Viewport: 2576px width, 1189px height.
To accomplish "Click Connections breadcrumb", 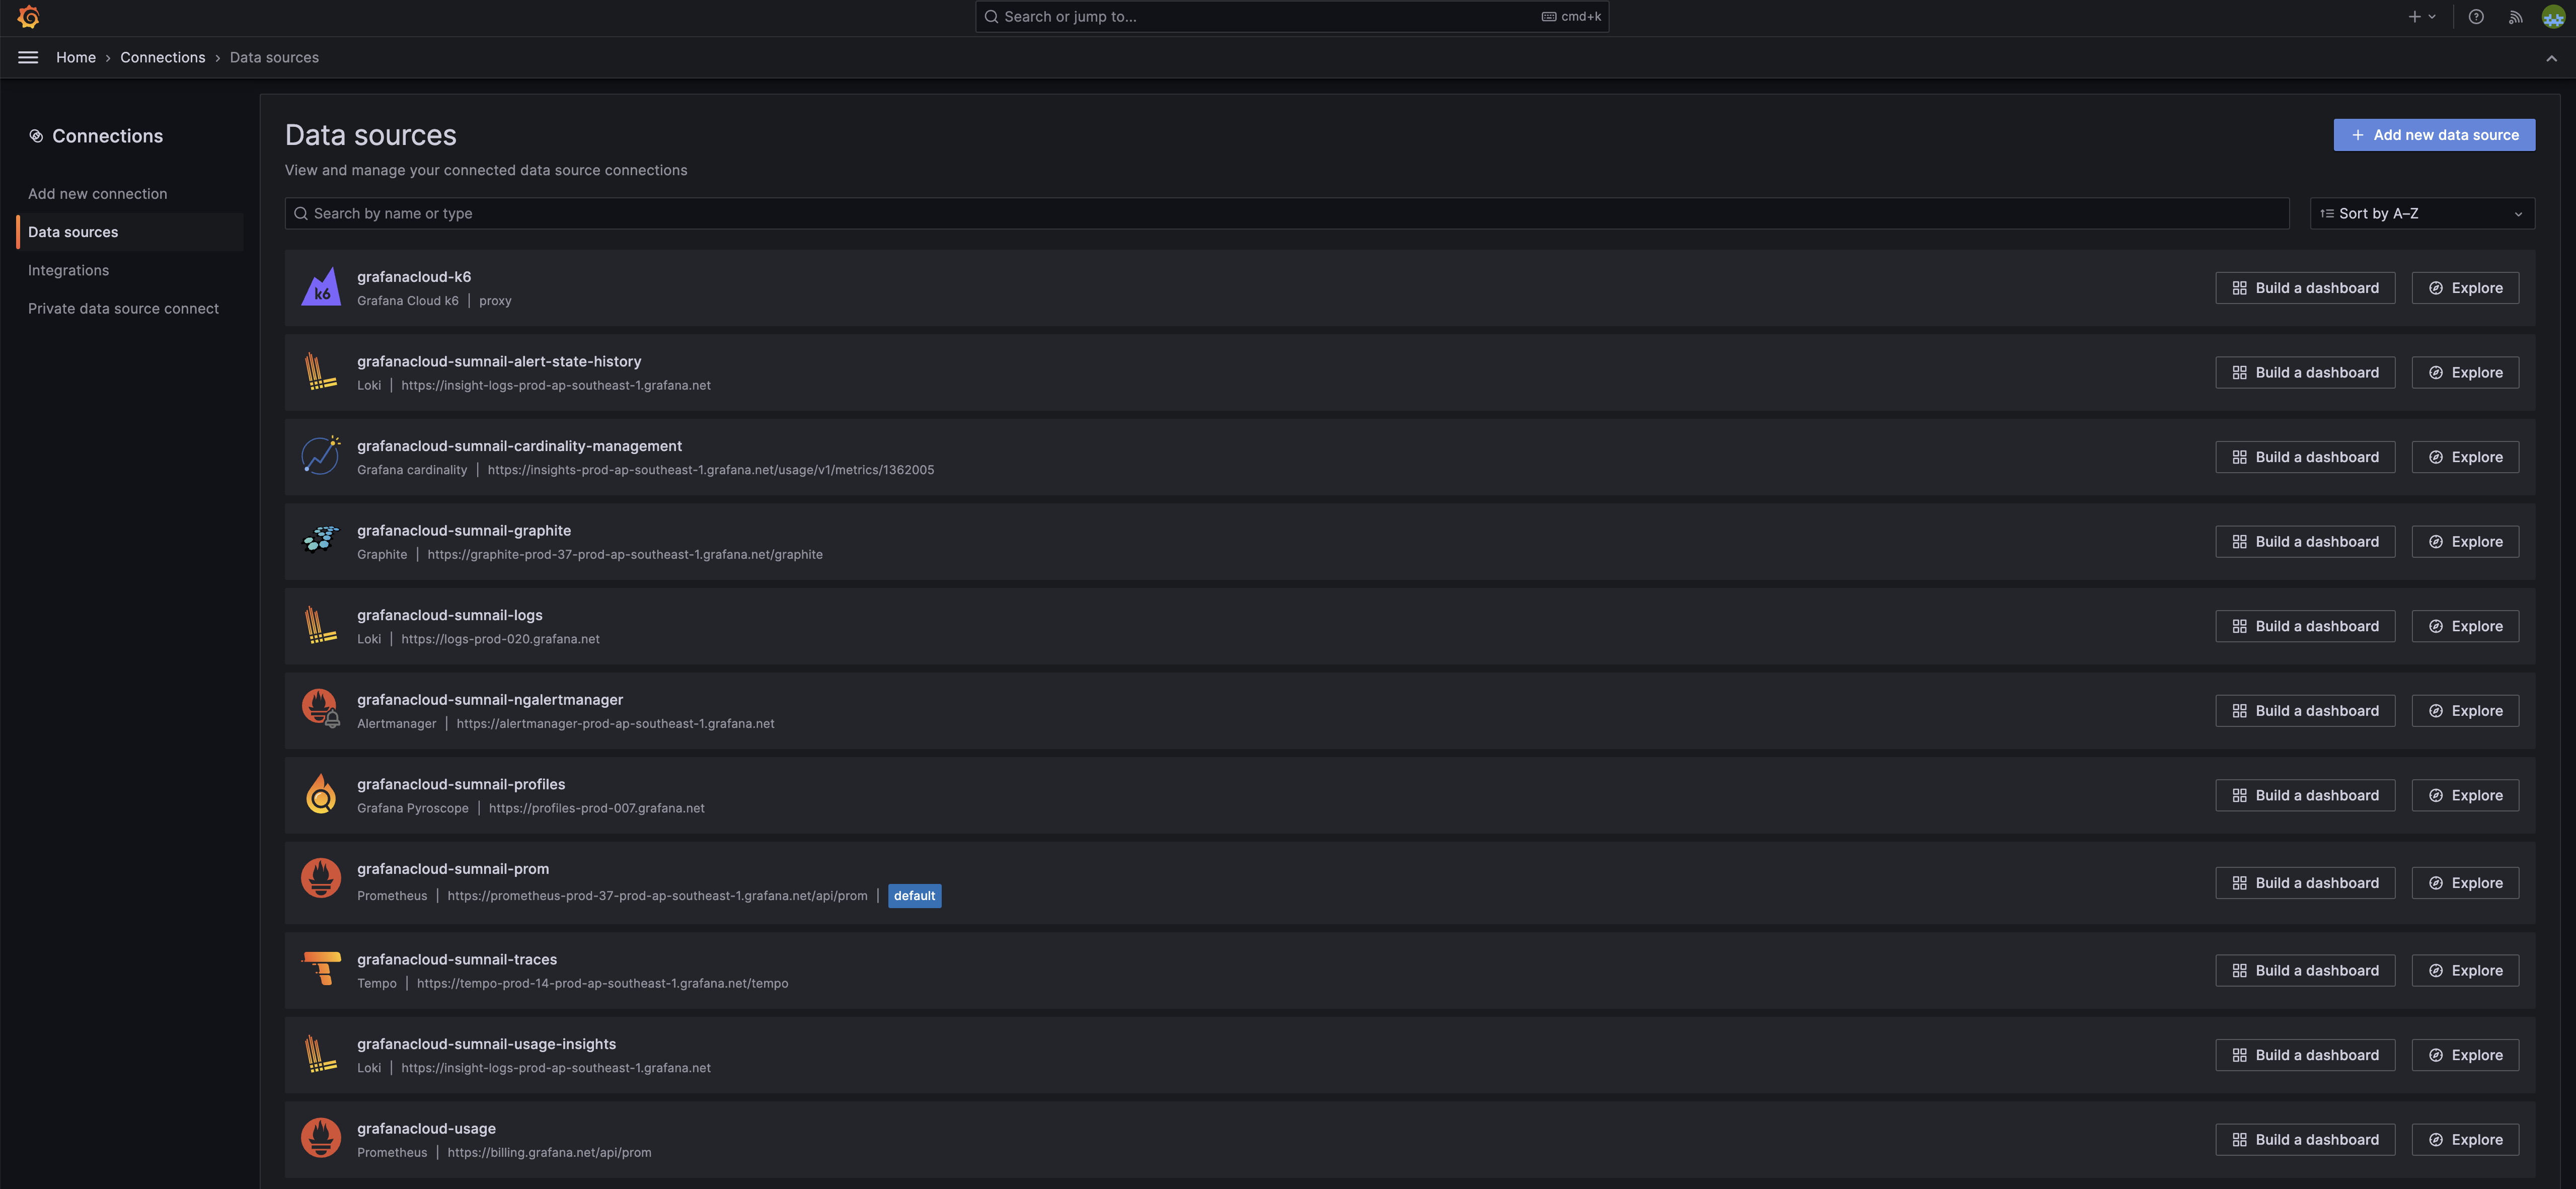I will [162, 58].
